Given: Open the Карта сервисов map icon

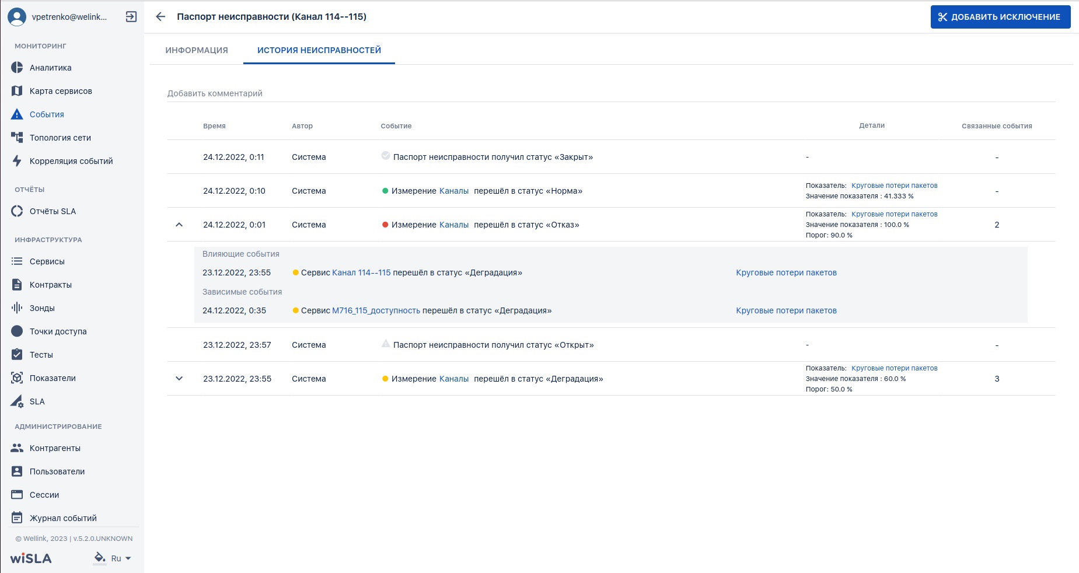Looking at the screenshot, I should 17,91.
